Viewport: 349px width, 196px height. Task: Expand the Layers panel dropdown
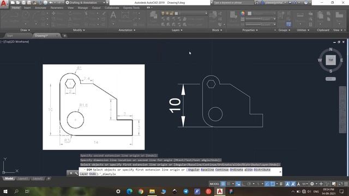177,30
